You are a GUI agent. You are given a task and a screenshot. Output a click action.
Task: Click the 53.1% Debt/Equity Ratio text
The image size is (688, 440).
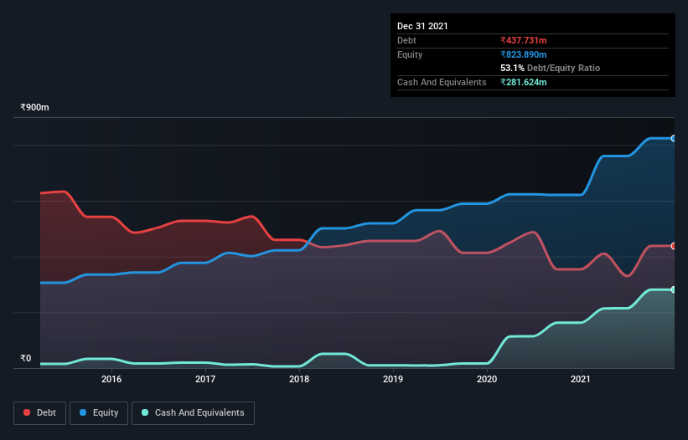pos(551,68)
